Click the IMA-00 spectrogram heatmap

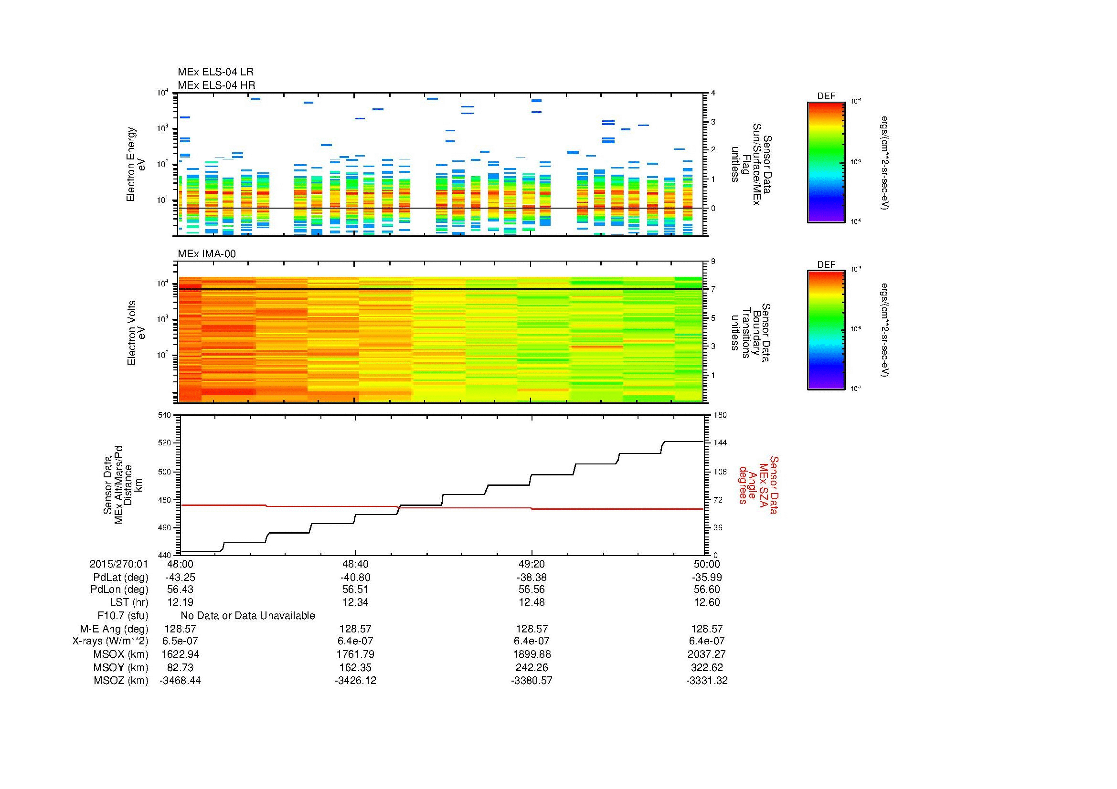click(x=441, y=339)
